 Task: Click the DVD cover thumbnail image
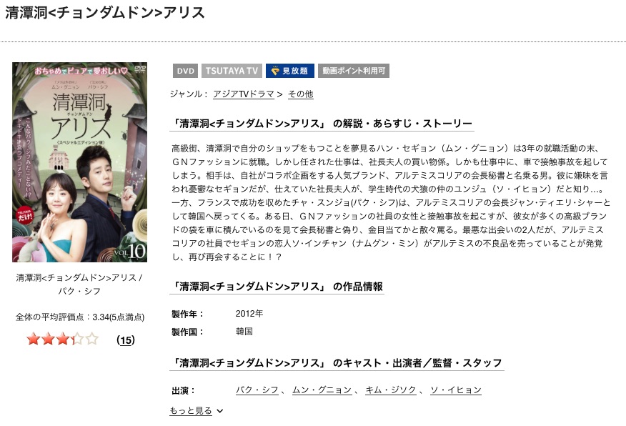pos(80,162)
